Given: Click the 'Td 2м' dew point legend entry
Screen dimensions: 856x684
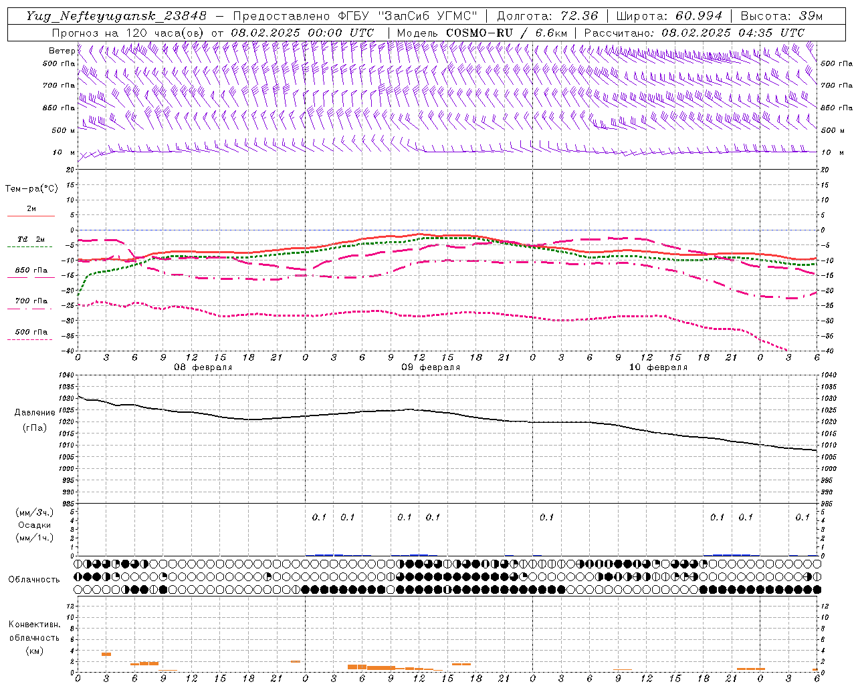Looking at the screenshot, I should (31, 239).
